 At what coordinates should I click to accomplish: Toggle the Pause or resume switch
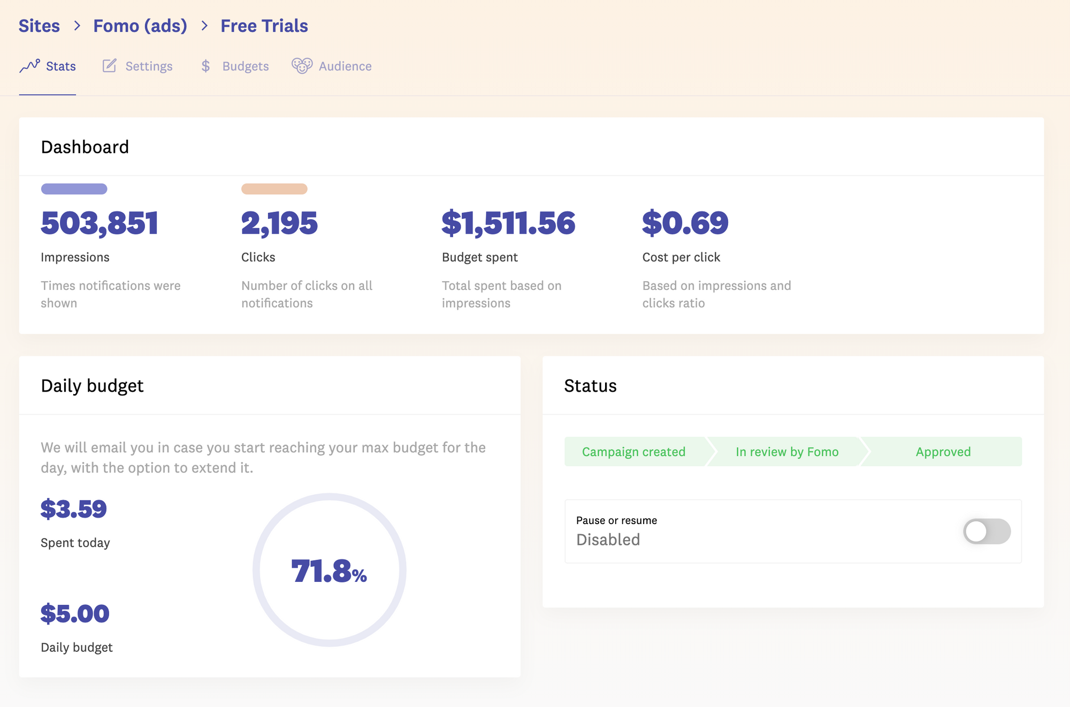click(987, 531)
